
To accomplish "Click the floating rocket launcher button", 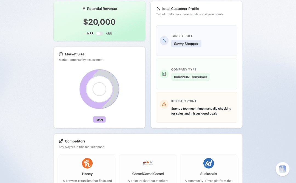I will pyautogui.click(x=282, y=169).
